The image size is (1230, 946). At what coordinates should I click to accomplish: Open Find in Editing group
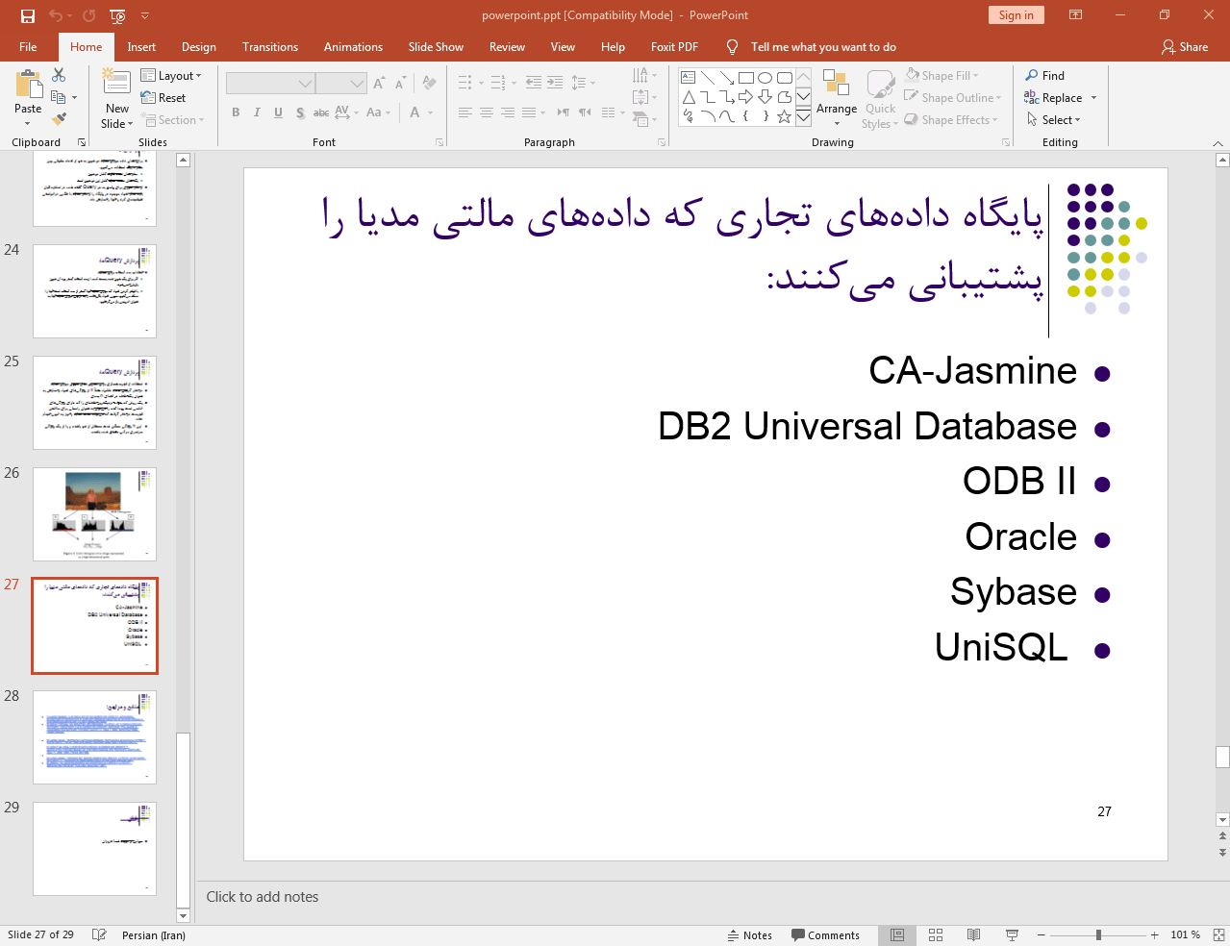click(x=1045, y=75)
